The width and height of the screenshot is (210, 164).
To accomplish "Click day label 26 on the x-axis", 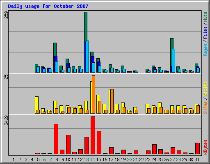I will [166, 159].
